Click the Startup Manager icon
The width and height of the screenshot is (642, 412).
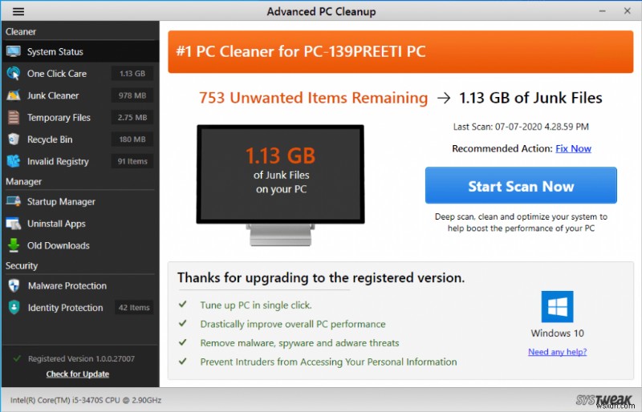[x=13, y=202]
